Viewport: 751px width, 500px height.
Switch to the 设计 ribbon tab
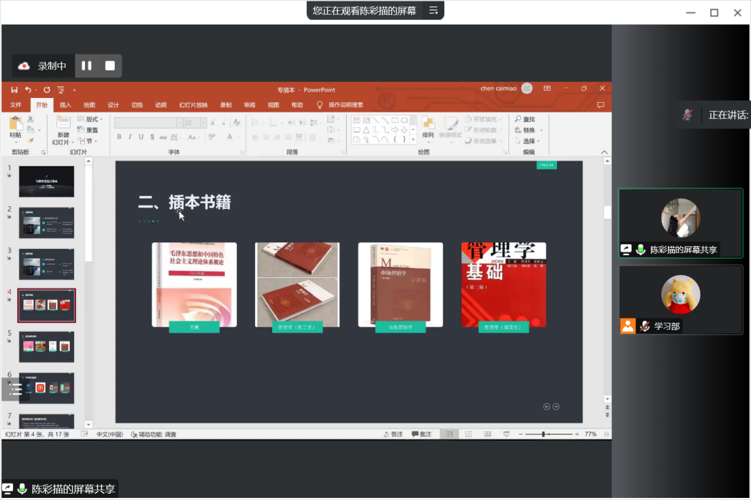113,105
